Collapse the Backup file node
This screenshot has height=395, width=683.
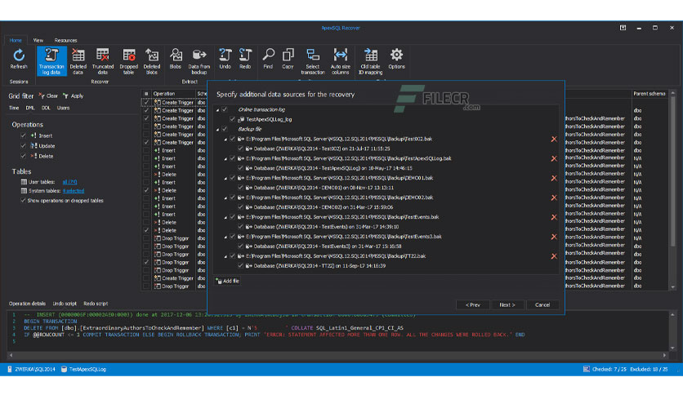218,130
